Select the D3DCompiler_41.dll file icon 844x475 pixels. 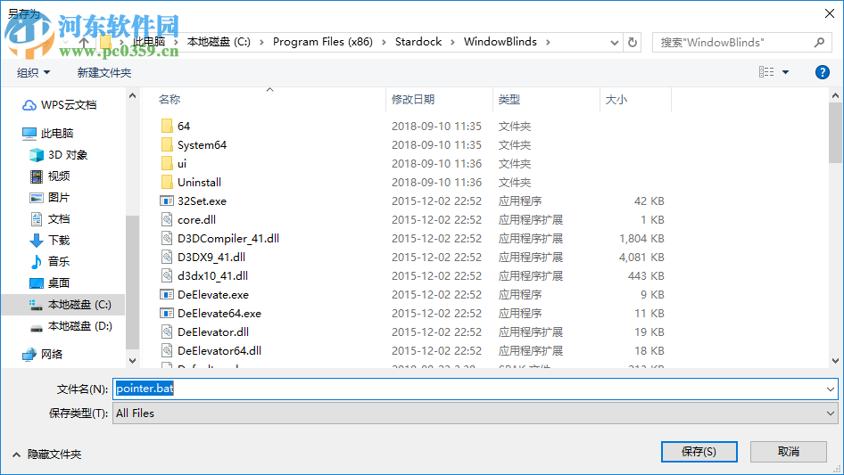(x=167, y=238)
